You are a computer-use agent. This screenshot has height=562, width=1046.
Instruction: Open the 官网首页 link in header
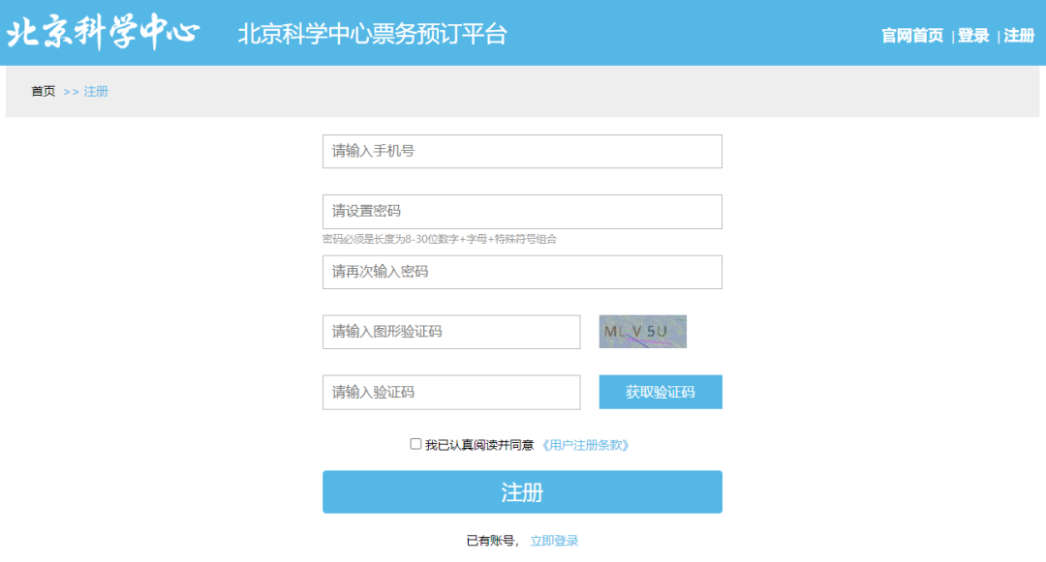[x=912, y=35]
